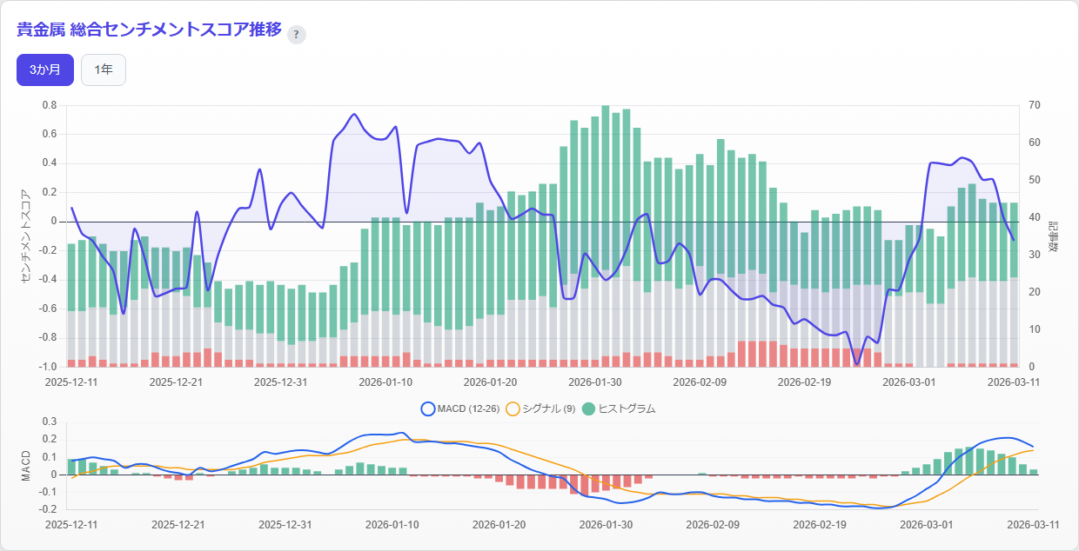Toggle the シグナル (9) legend item
The image size is (1079, 551).
coord(540,408)
